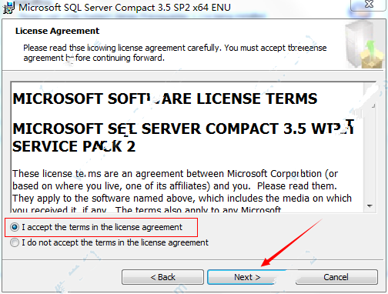Click the Next > button

click(247, 277)
